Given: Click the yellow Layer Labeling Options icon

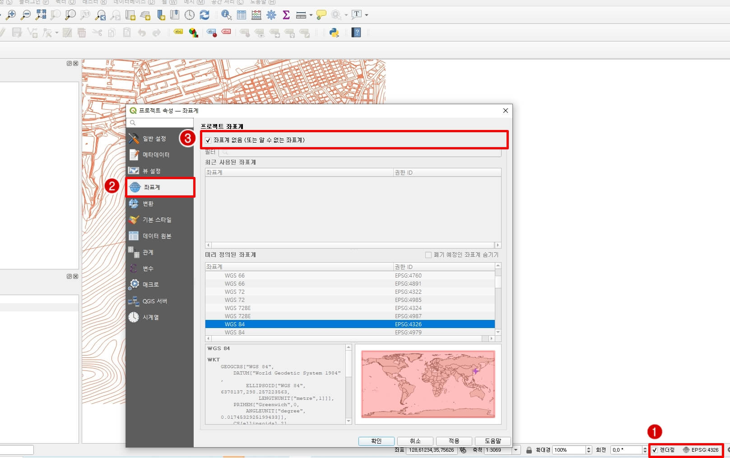Looking at the screenshot, I should (x=178, y=32).
